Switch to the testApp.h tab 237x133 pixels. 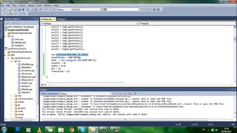pyautogui.click(x=61, y=19)
